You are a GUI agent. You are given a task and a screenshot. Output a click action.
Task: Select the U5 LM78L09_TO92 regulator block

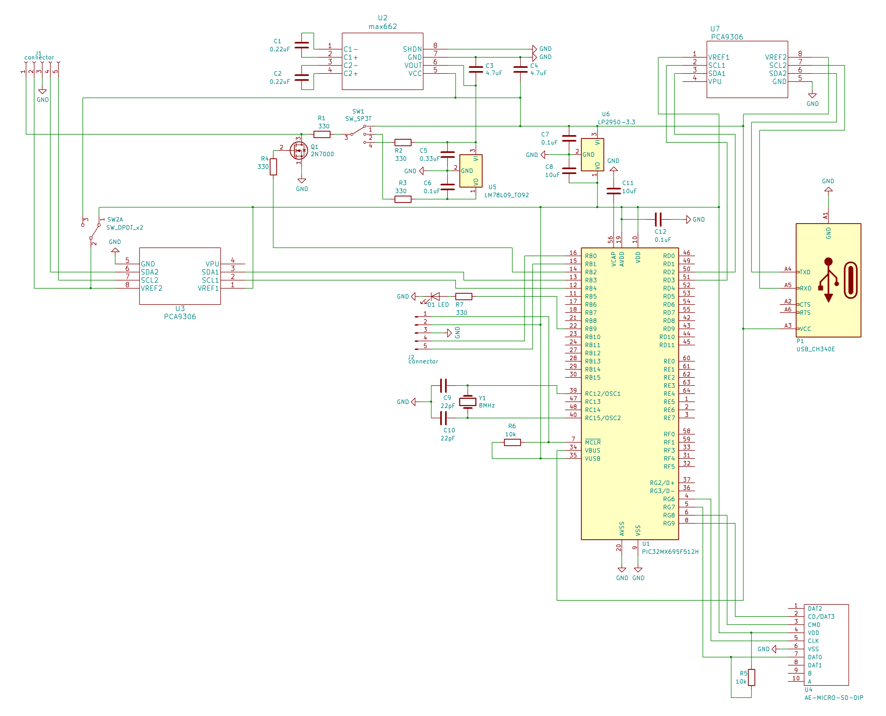pyautogui.click(x=471, y=171)
